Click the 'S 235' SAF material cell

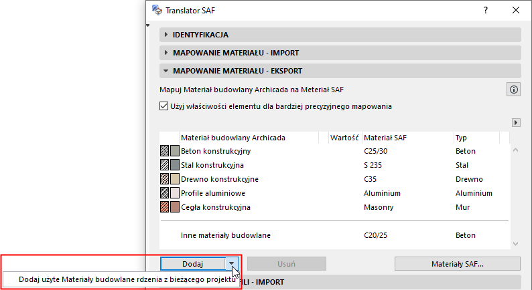pyautogui.click(x=373, y=165)
